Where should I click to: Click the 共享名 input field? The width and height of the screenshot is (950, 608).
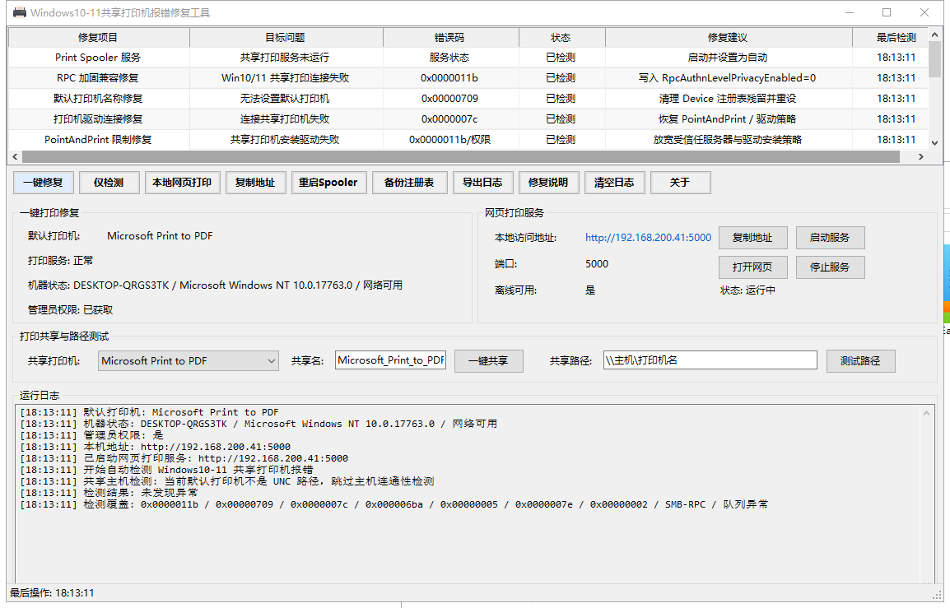[x=390, y=360]
